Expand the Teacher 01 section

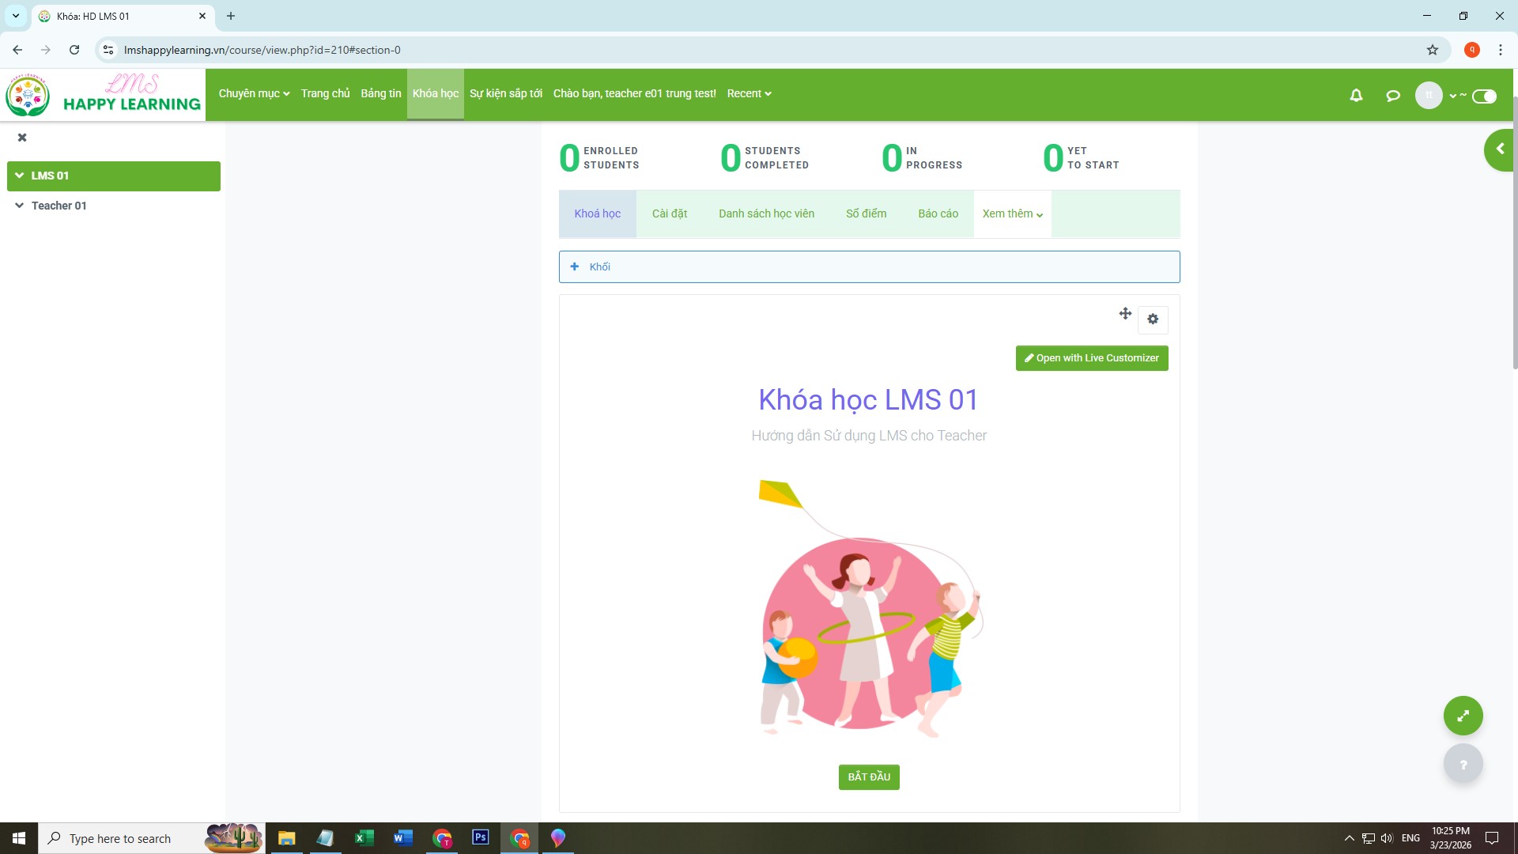(x=20, y=206)
